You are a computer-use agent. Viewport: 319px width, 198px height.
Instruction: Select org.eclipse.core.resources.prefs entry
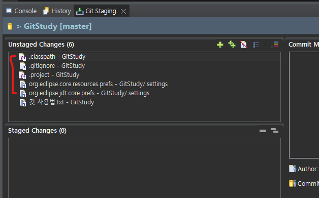pyautogui.click(x=144, y=84)
